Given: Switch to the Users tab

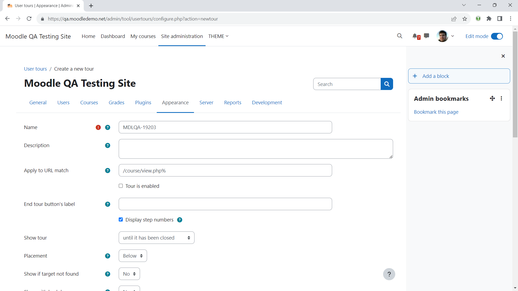Looking at the screenshot, I should pyautogui.click(x=63, y=102).
